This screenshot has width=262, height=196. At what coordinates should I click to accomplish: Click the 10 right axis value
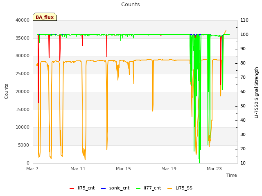243,163
